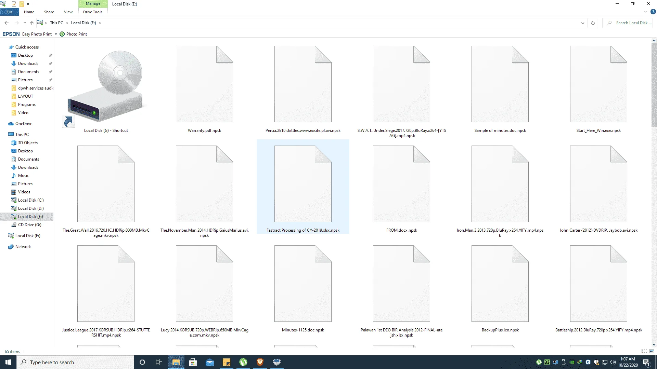Expand the breadcrumb chevron after This PC

tap(67, 23)
